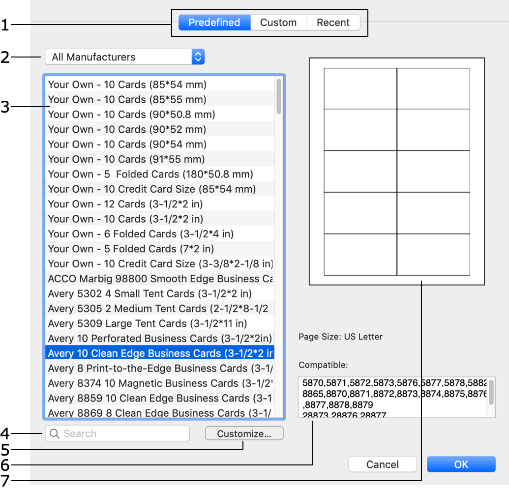Viewport: 509px width, 490px height.
Task: Click the Page Size: US Letter label
Action: coord(340,337)
